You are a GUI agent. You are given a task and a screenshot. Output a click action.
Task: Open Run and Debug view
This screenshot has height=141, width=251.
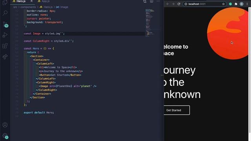(5, 35)
